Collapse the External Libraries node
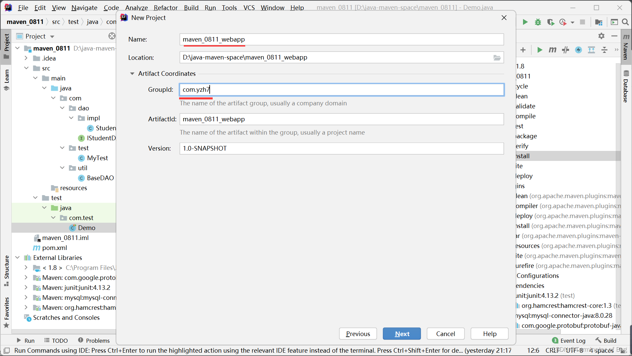632x356 pixels. (x=18, y=258)
